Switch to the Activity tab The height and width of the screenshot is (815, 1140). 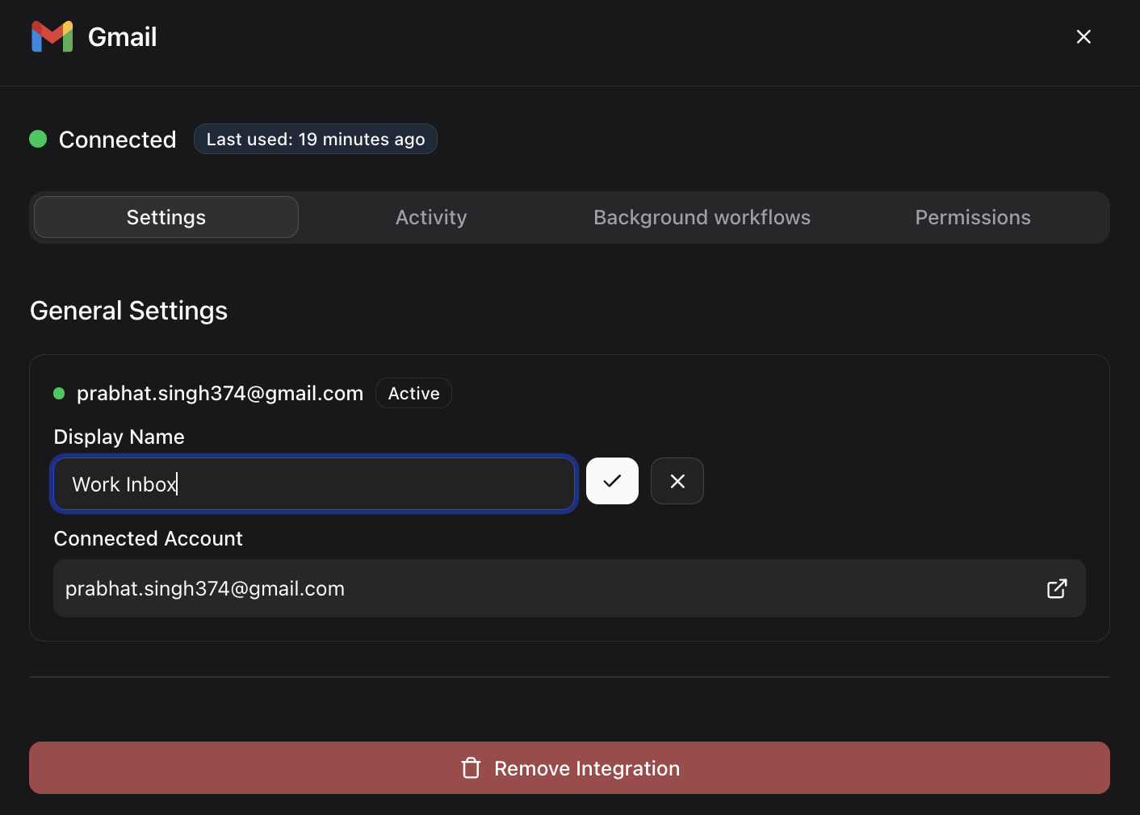430,217
